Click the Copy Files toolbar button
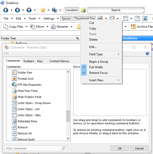The width and height of the screenshot is (153, 154). pos(13,27)
